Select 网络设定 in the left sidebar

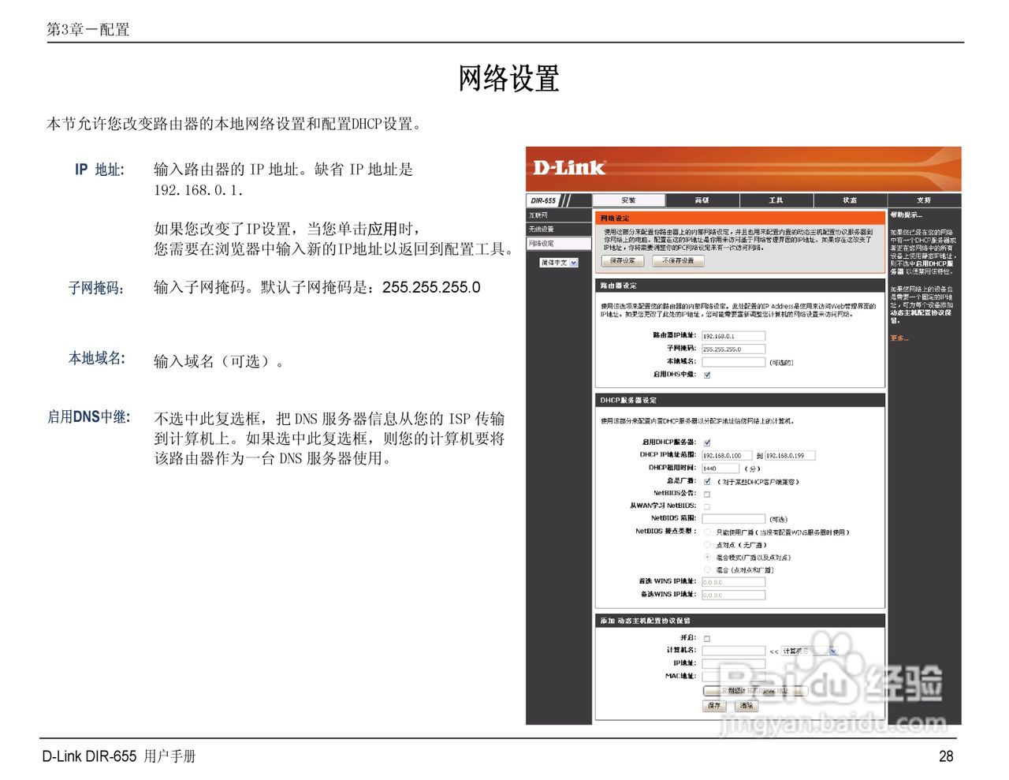[x=558, y=244]
